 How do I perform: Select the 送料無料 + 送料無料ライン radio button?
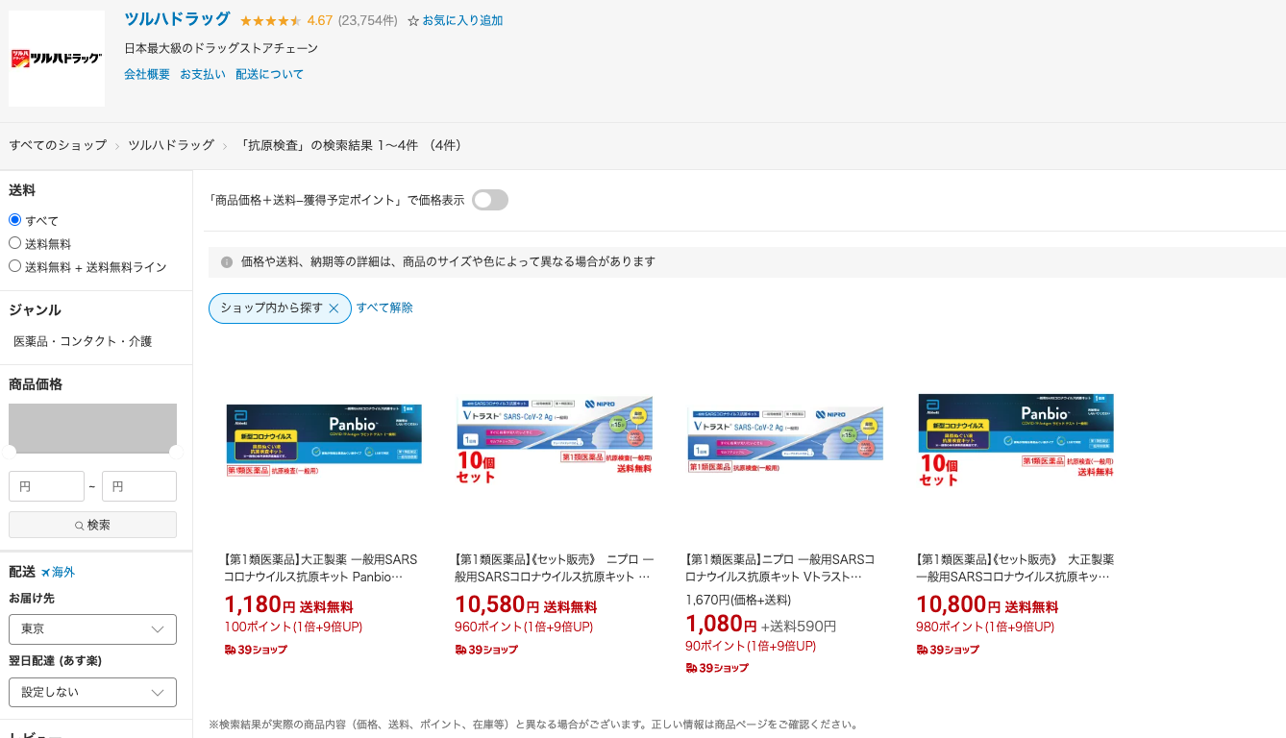pyautogui.click(x=14, y=264)
